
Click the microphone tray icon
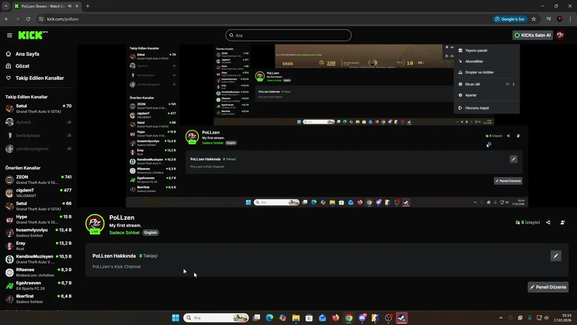[x=530, y=318]
